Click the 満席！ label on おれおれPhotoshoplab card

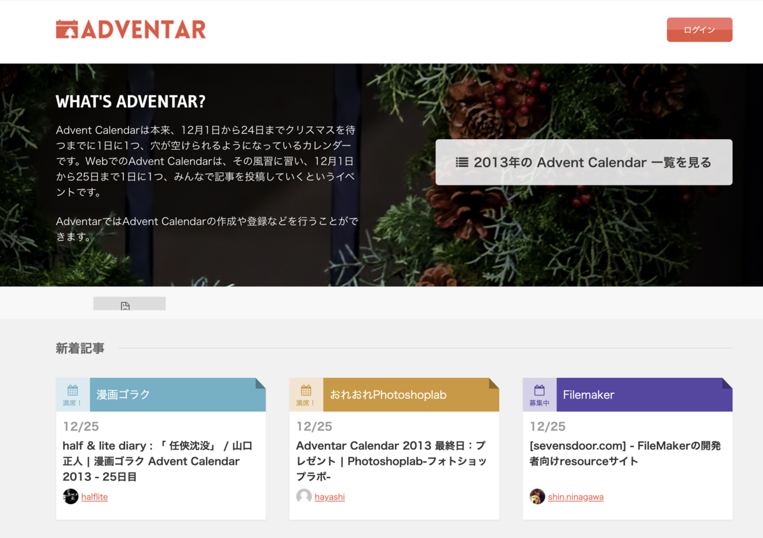[x=306, y=403]
